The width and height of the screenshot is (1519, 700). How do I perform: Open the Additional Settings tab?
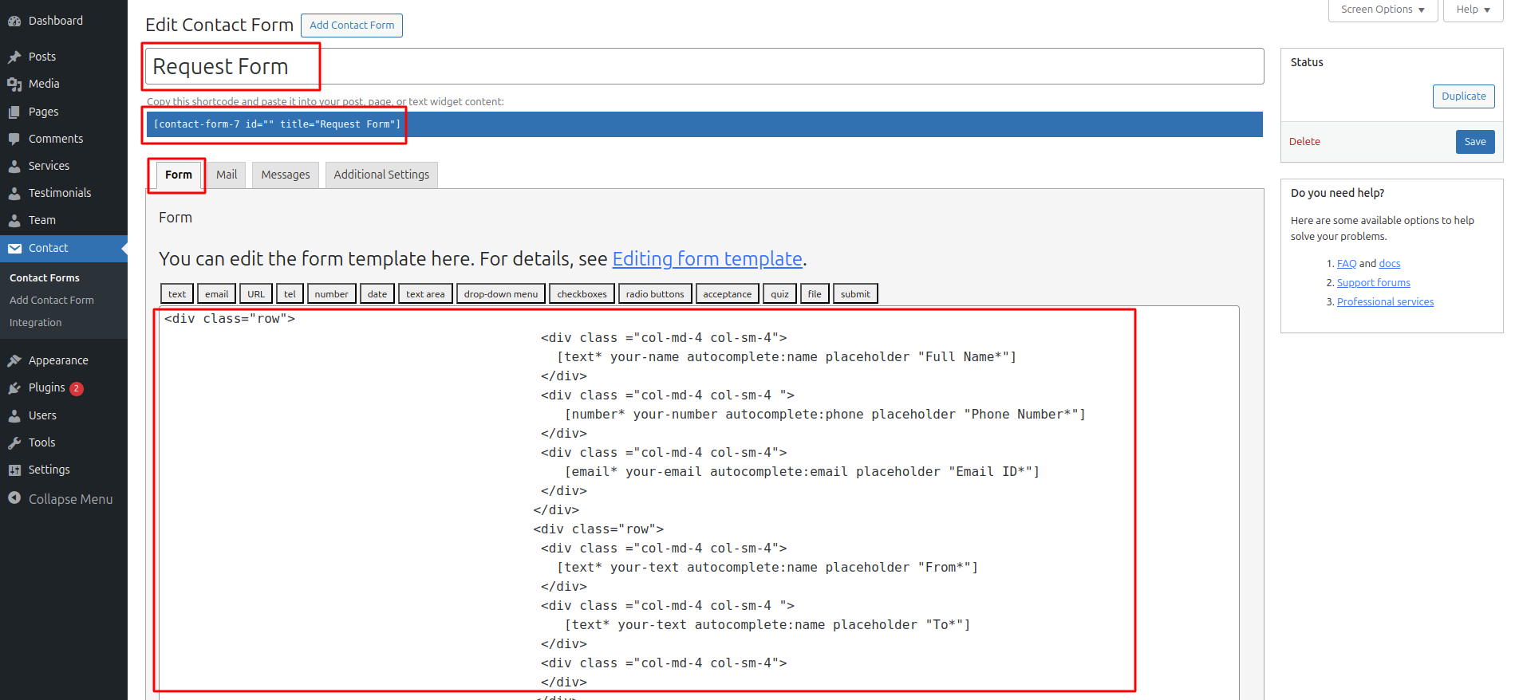(x=381, y=175)
